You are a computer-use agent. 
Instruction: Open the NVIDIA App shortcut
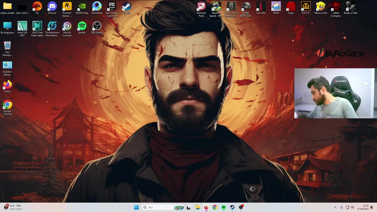[x=82, y=8]
